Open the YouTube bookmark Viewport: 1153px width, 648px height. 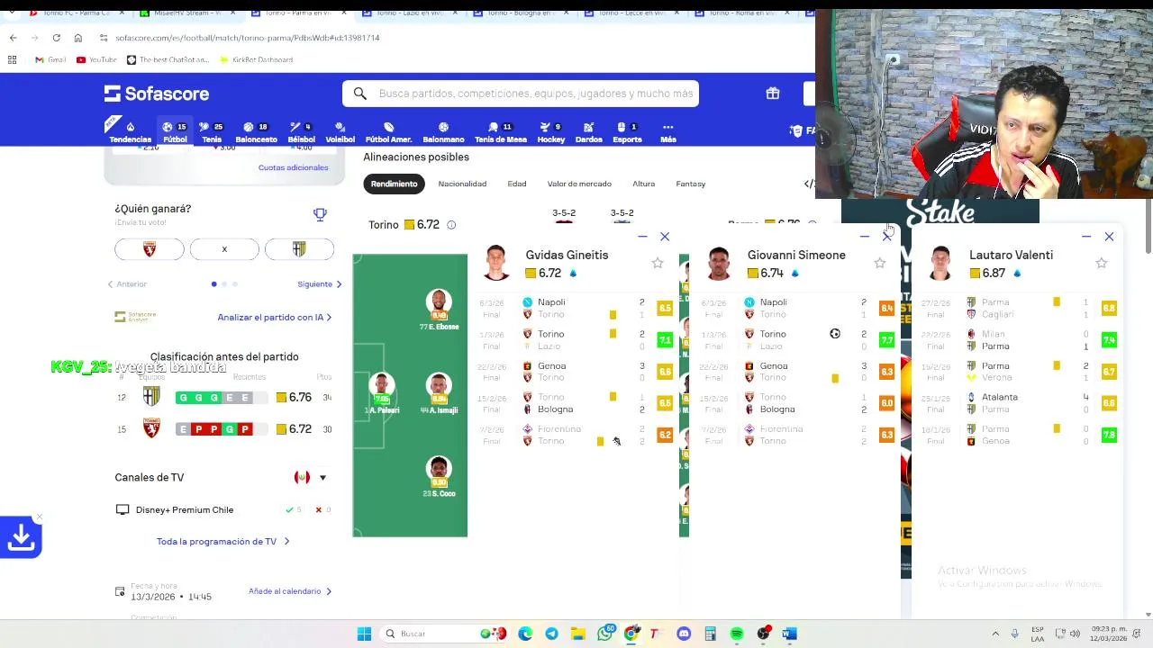96,59
